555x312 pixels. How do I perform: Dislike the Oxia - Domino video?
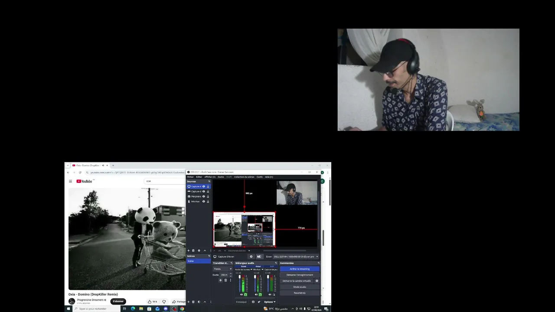[164, 302]
